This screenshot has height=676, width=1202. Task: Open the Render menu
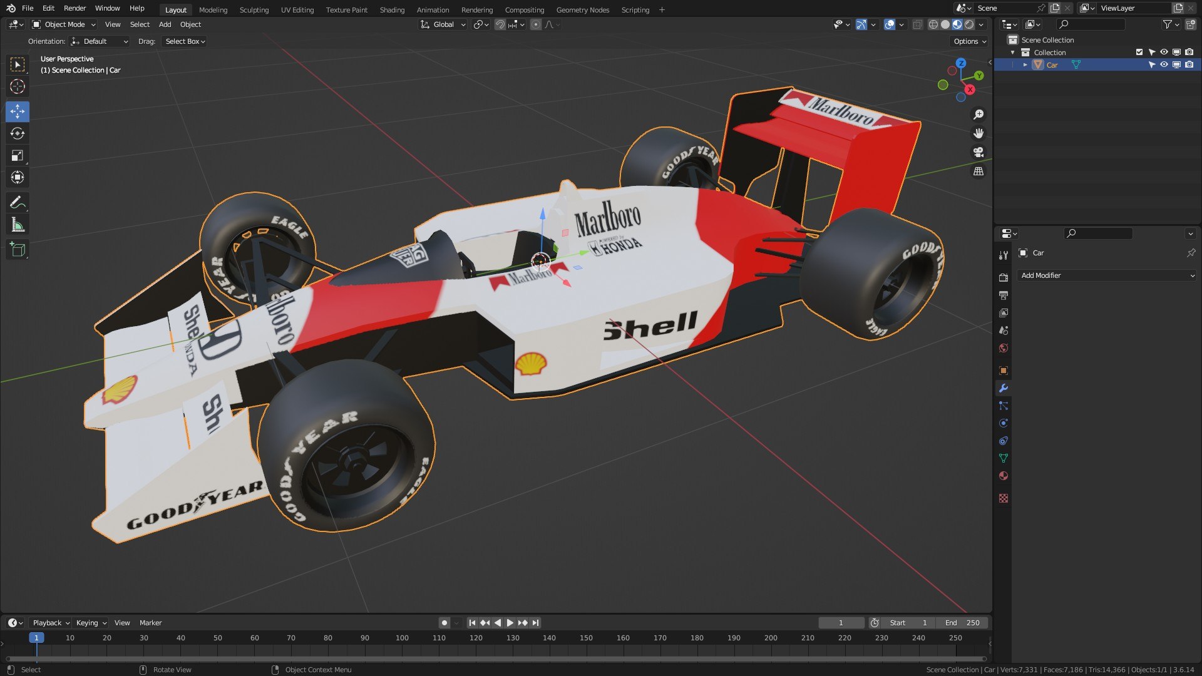click(x=74, y=8)
